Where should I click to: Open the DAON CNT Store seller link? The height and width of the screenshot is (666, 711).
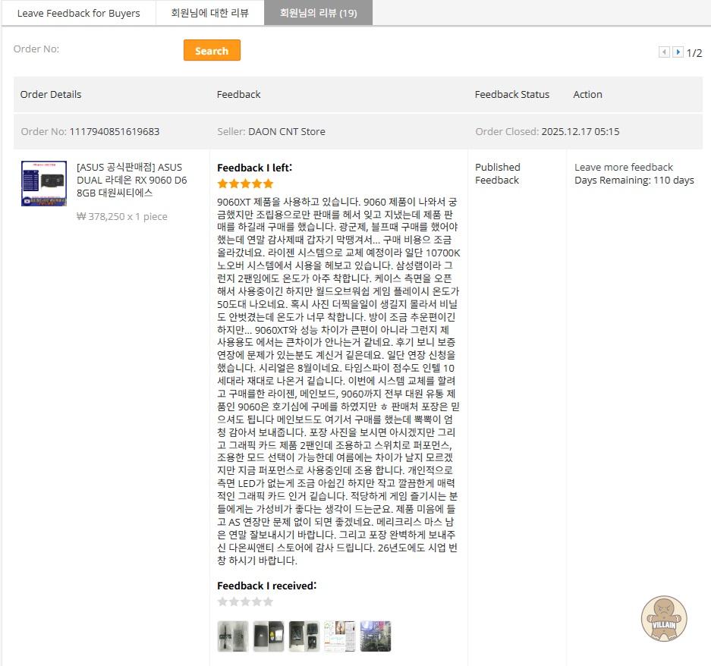click(286, 131)
